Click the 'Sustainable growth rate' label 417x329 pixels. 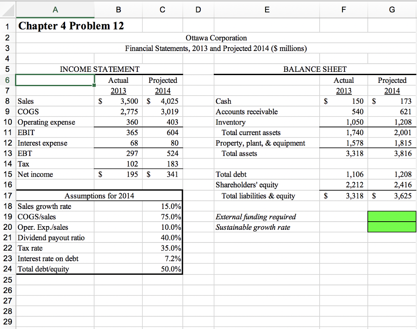(252, 227)
